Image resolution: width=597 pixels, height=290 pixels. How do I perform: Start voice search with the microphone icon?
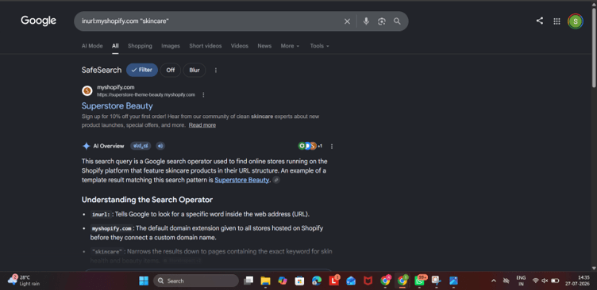tap(366, 21)
